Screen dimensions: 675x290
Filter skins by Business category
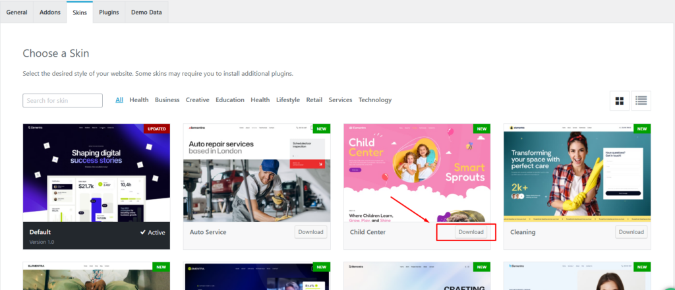167,100
